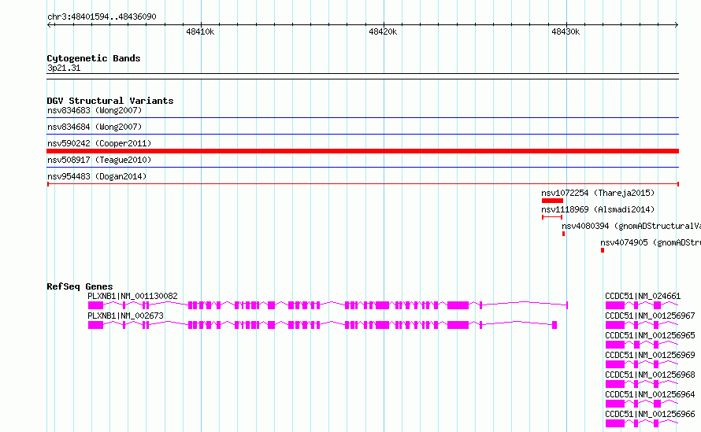Select the DGV Structural Variants track title
Image resolution: width=701 pixels, height=432 pixels.
click(110, 101)
